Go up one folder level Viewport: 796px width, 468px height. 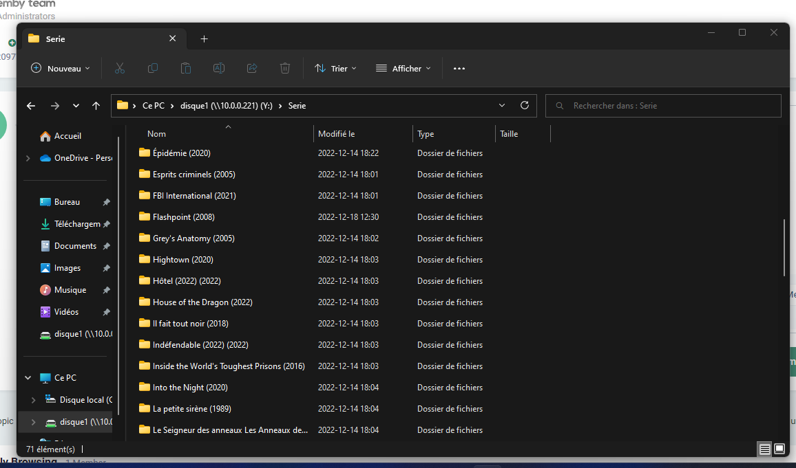tap(96, 106)
